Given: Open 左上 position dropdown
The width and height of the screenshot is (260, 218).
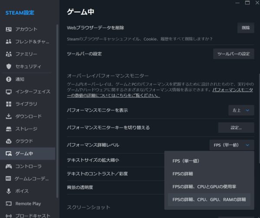Looking at the screenshot, I should 241,110.
